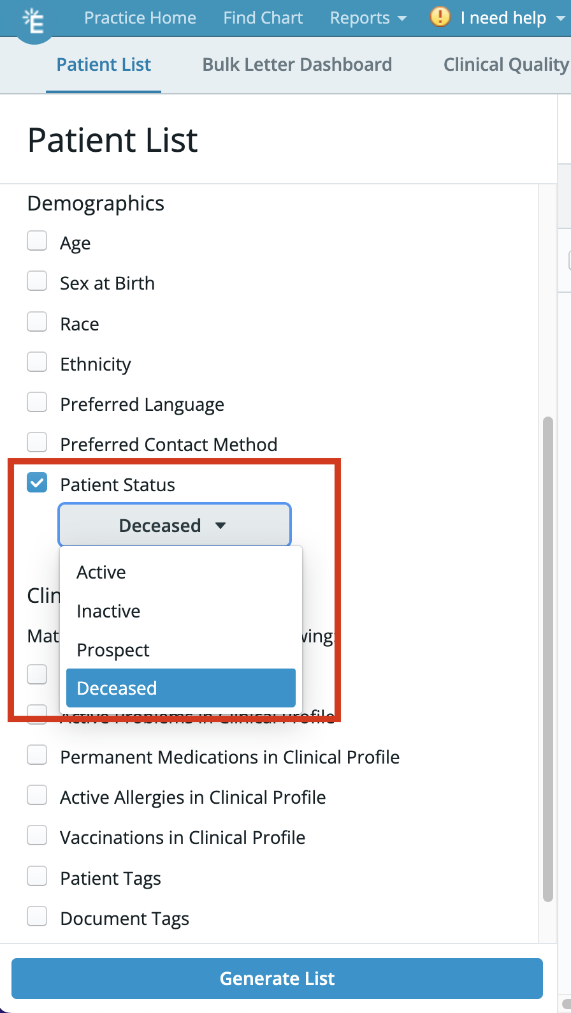Select Prospect from the status options

click(113, 649)
